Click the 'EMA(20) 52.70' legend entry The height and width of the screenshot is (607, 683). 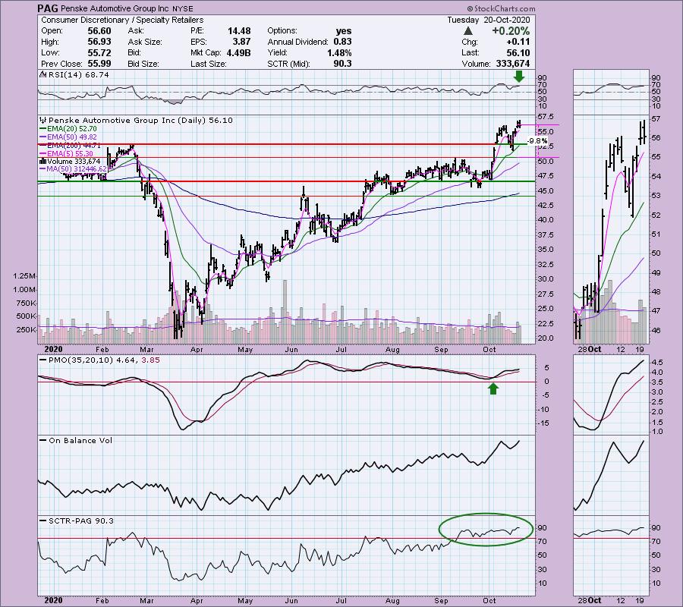click(x=72, y=129)
